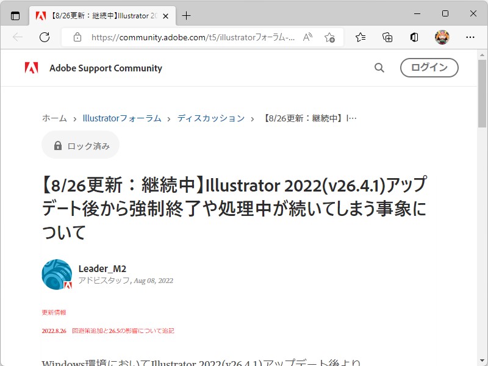Click the Microsoft 365 sidebar icon
The width and height of the screenshot is (488, 366).
[414, 37]
